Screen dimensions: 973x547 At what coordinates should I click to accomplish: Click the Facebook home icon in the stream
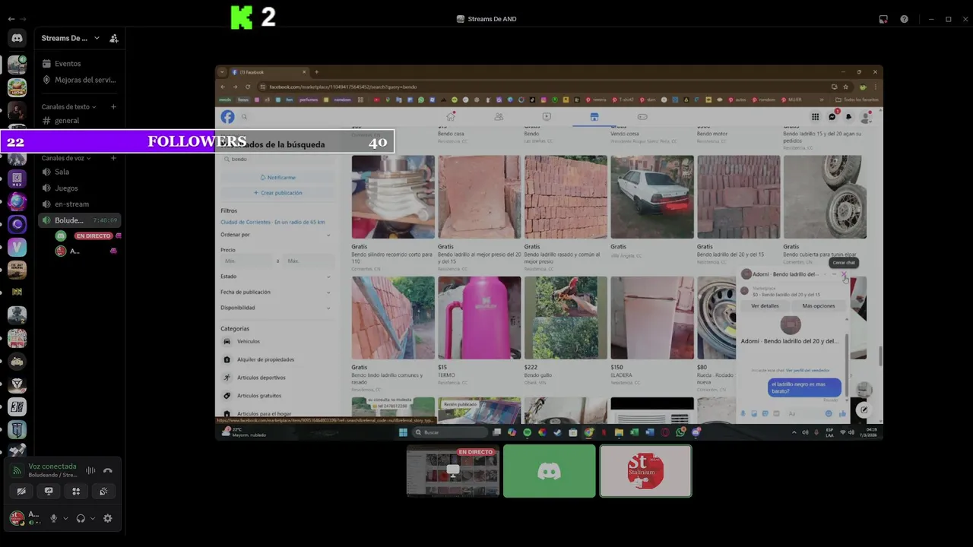pyautogui.click(x=451, y=116)
